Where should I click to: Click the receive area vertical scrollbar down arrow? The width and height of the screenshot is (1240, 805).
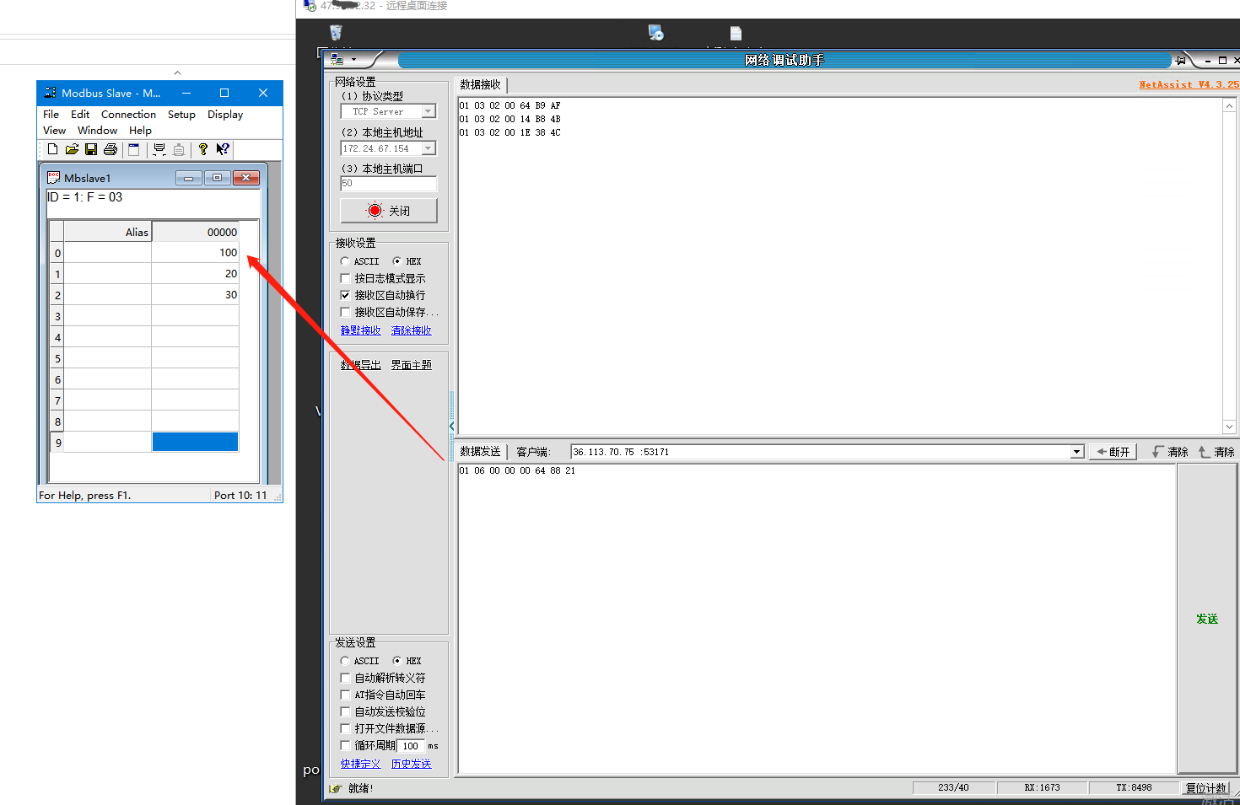coord(1229,427)
